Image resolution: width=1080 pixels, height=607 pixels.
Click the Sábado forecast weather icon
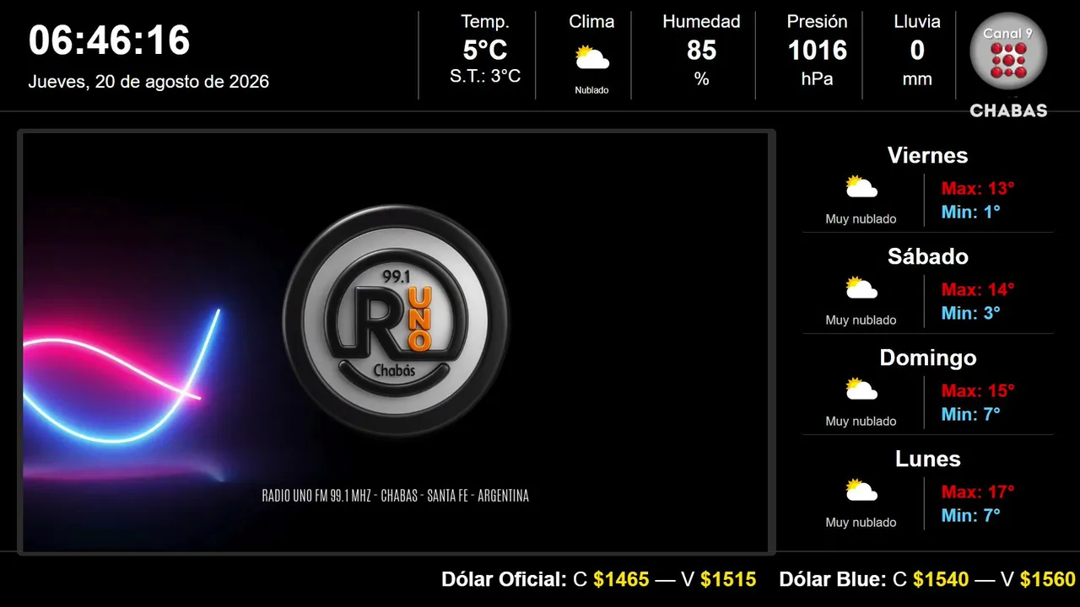coord(861,288)
